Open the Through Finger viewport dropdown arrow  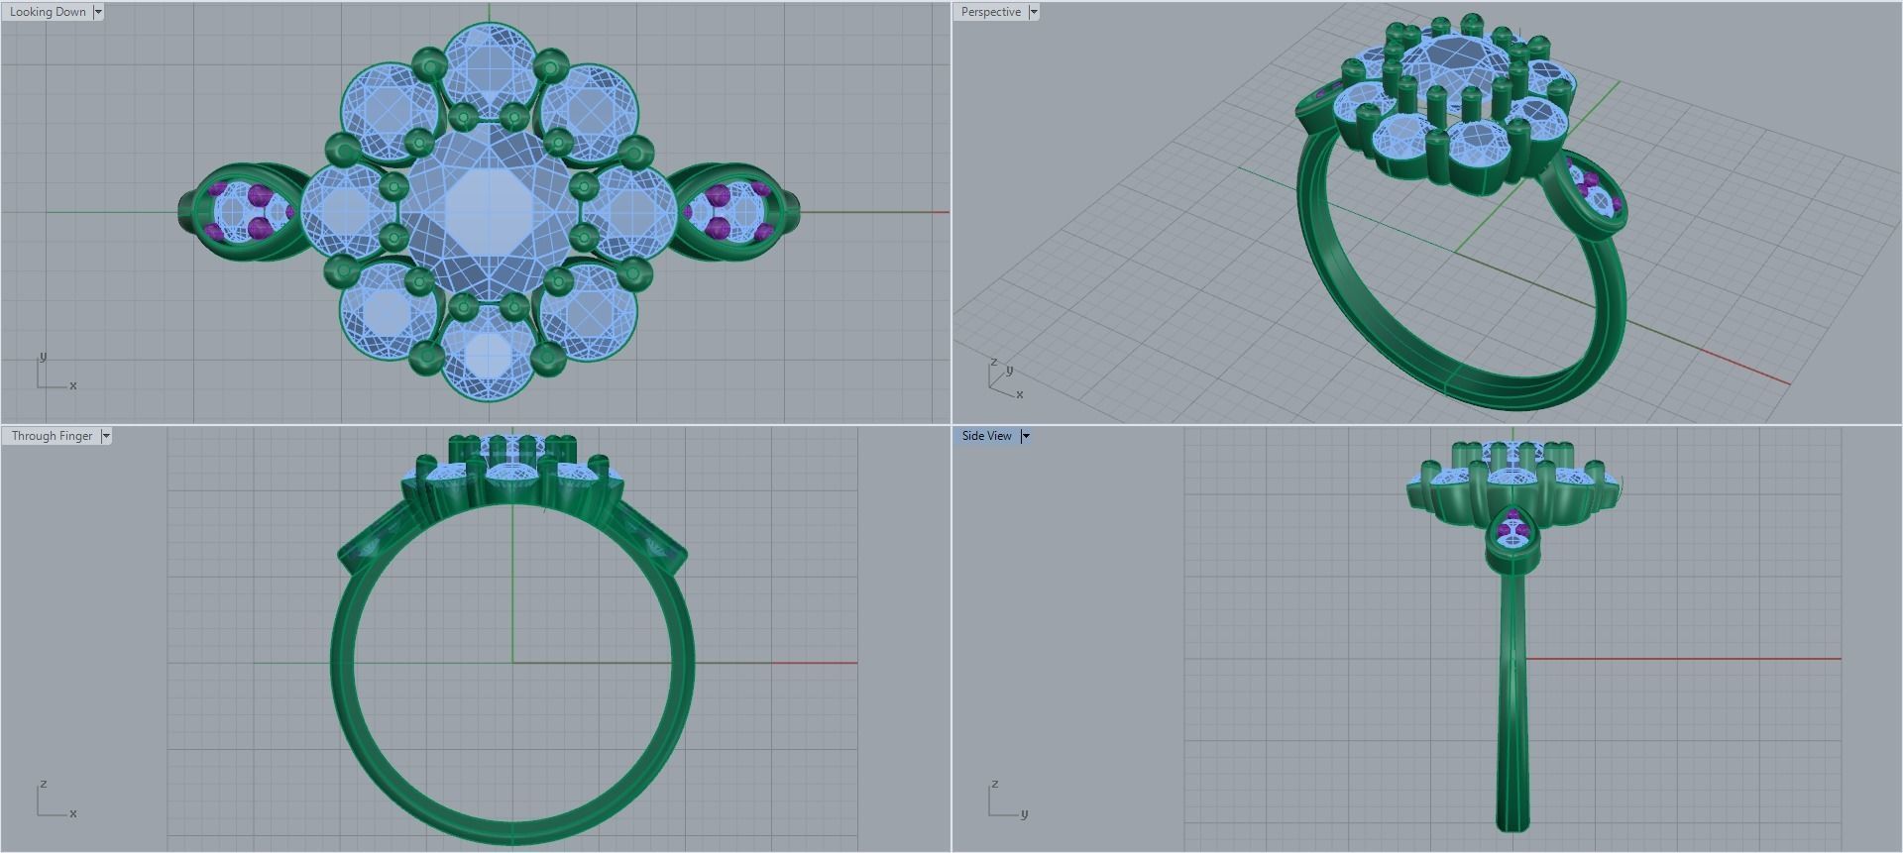(106, 436)
